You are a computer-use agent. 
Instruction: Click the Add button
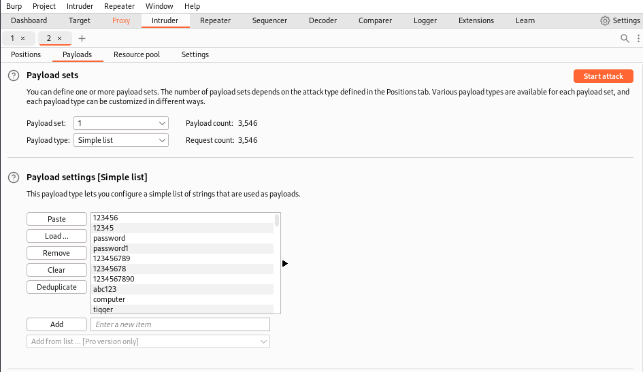[x=56, y=324]
